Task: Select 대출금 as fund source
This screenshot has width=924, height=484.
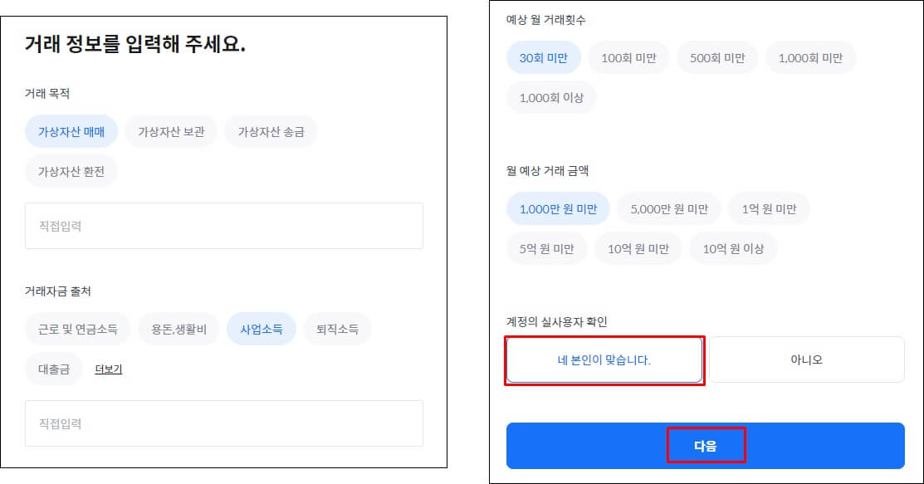Action: point(53,370)
